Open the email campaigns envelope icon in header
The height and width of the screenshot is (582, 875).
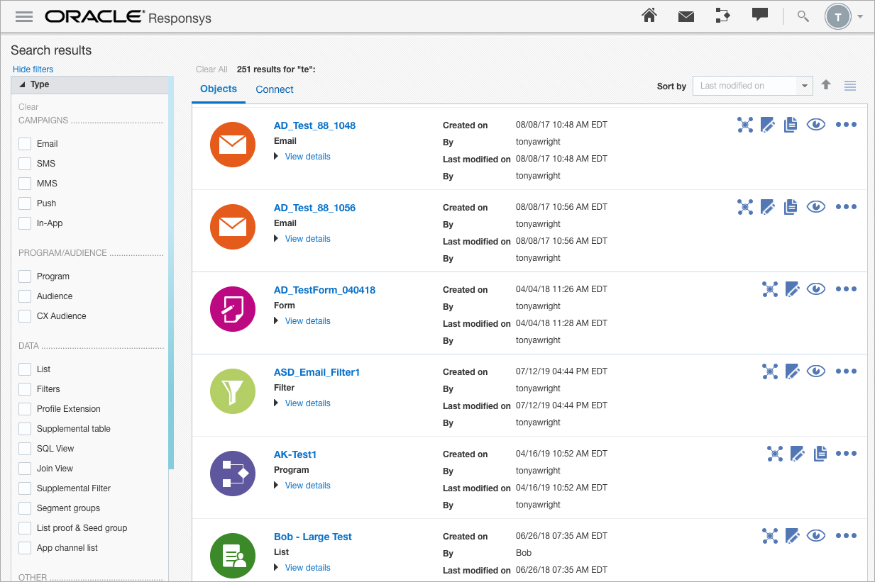[x=686, y=16]
